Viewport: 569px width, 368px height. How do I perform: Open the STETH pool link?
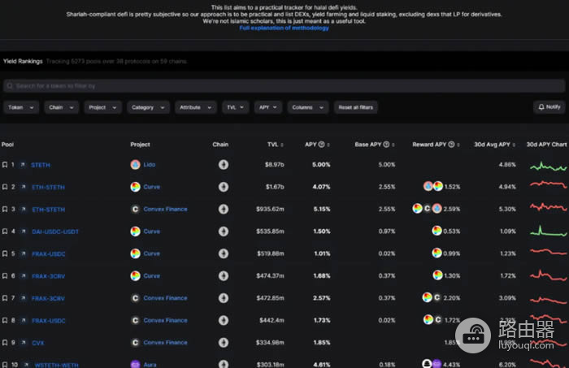[x=41, y=165]
